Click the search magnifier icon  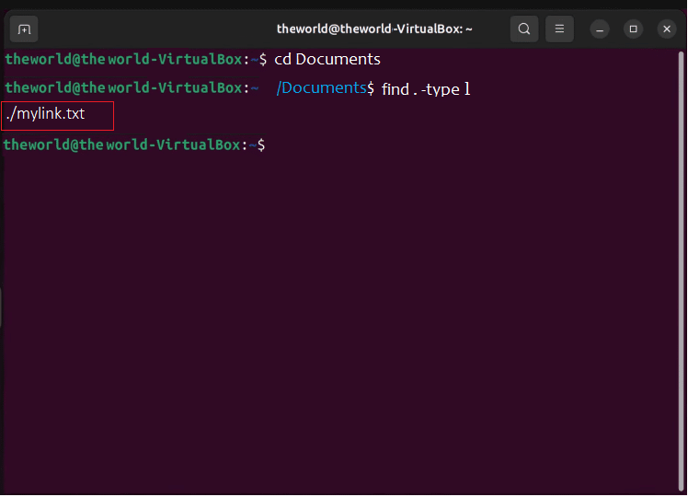tap(524, 29)
